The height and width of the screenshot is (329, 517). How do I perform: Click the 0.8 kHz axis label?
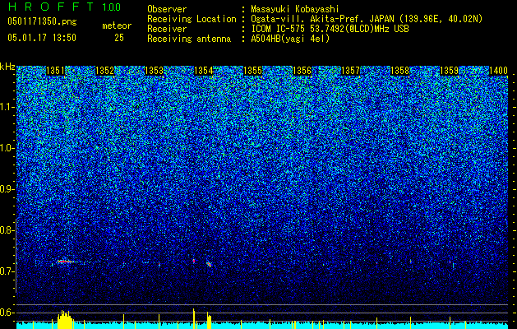(x=7, y=230)
